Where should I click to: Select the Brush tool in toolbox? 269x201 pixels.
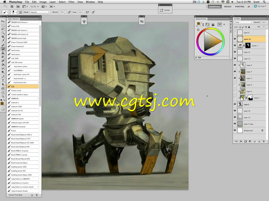tap(3, 49)
